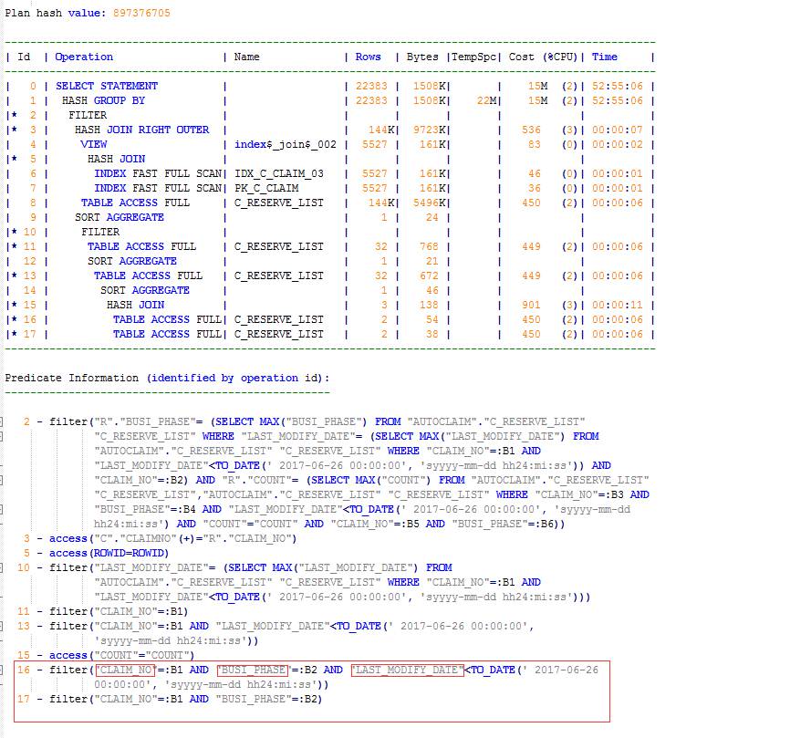The width and height of the screenshot is (811, 738).
Task: Select the 'HASH GROUP BY' operation text
Action: point(103,100)
